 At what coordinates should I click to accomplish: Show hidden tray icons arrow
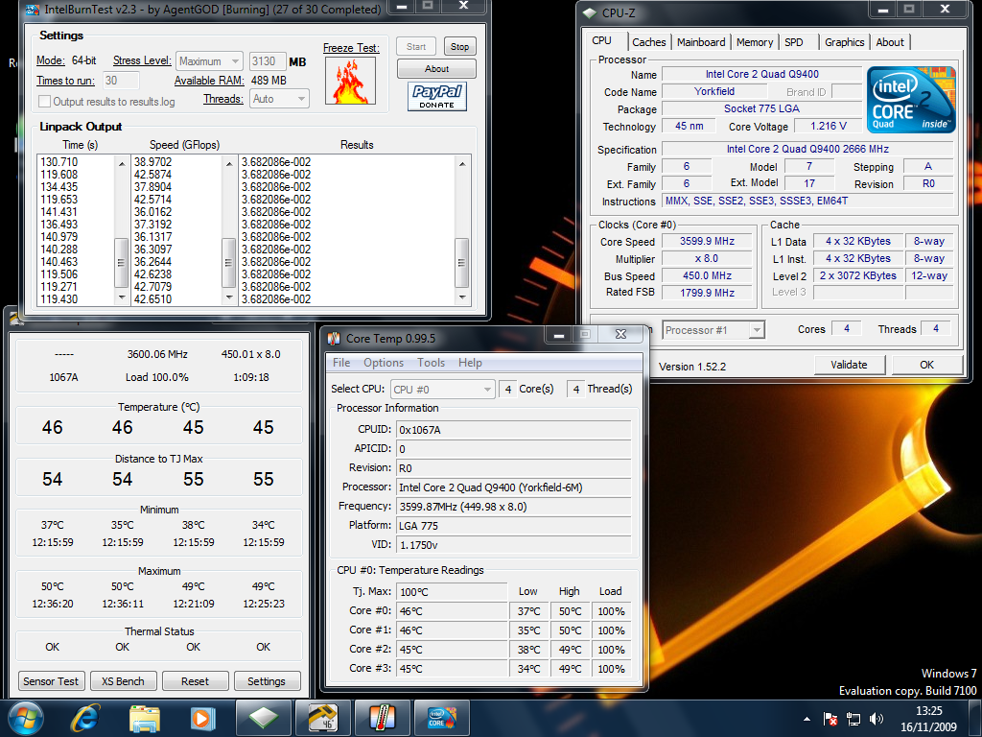(x=807, y=719)
